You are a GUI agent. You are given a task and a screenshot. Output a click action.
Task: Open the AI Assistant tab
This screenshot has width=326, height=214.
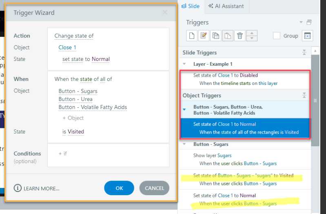tap(226, 6)
